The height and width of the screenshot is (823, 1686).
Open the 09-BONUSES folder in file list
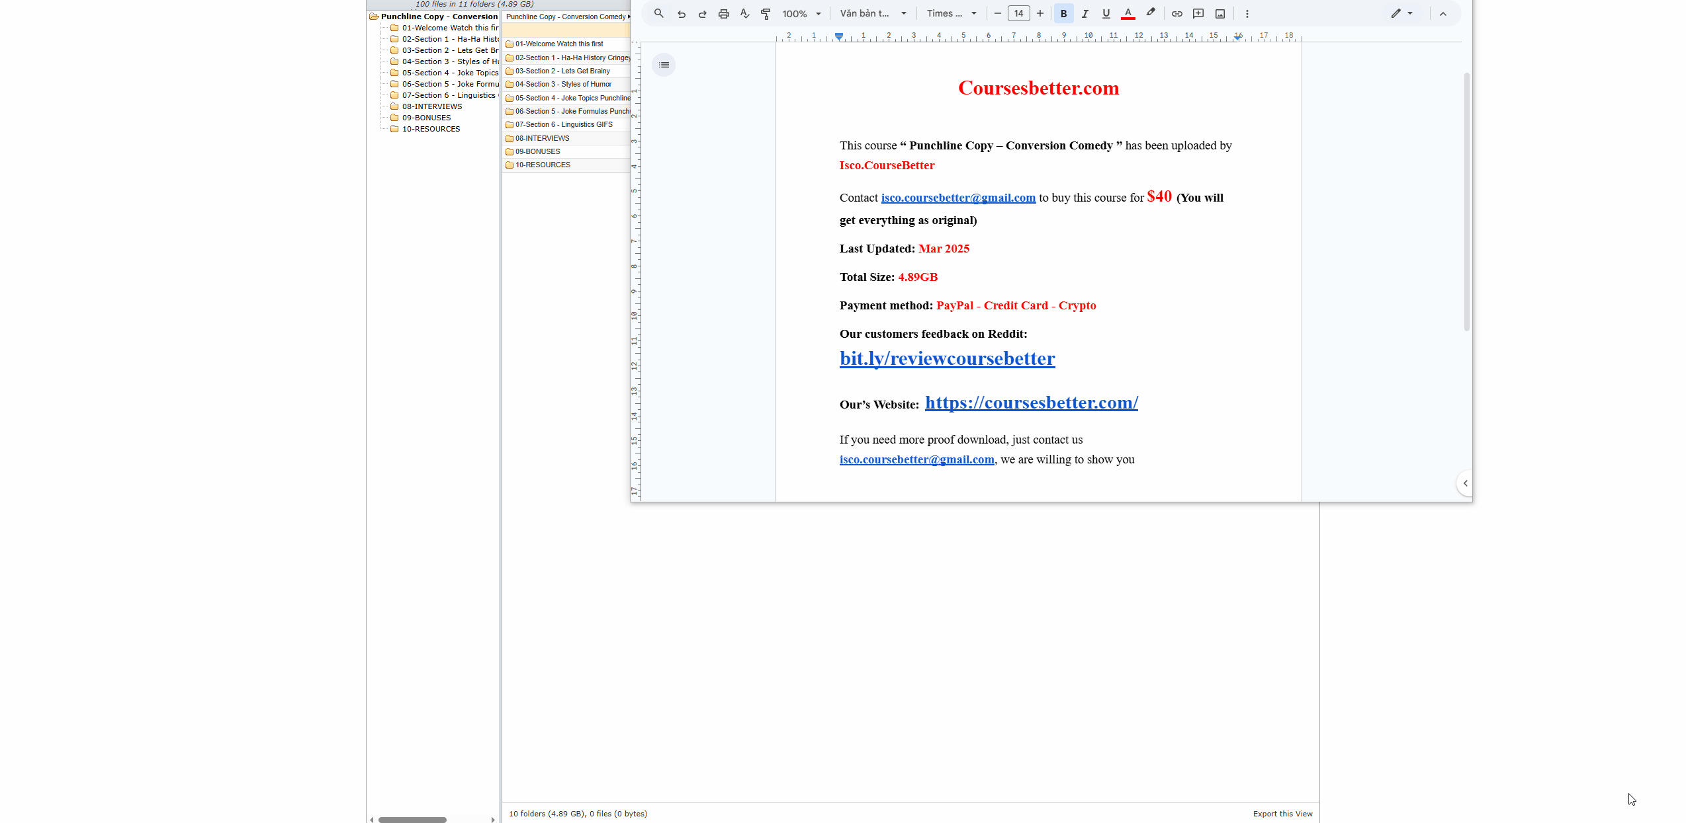pyautogui.click(x=537, y=151)
